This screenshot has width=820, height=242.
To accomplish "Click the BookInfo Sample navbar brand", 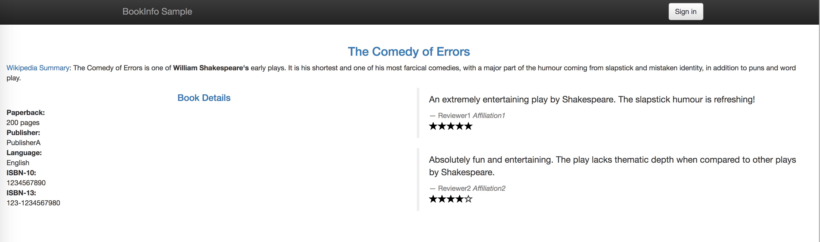I will [157, 12].
